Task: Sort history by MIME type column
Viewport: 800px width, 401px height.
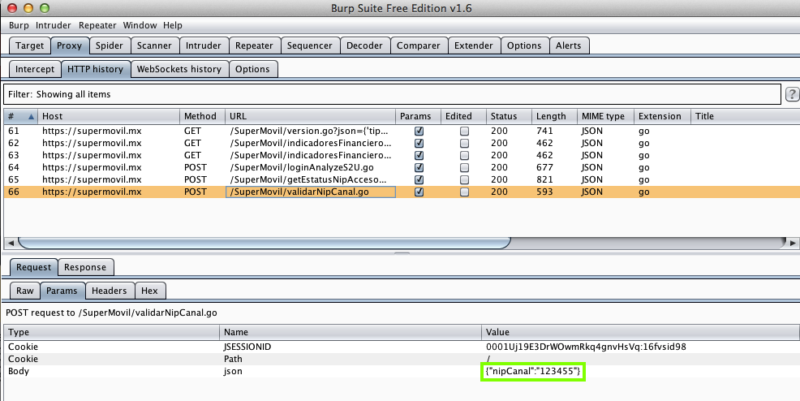Action: (603, 116)
